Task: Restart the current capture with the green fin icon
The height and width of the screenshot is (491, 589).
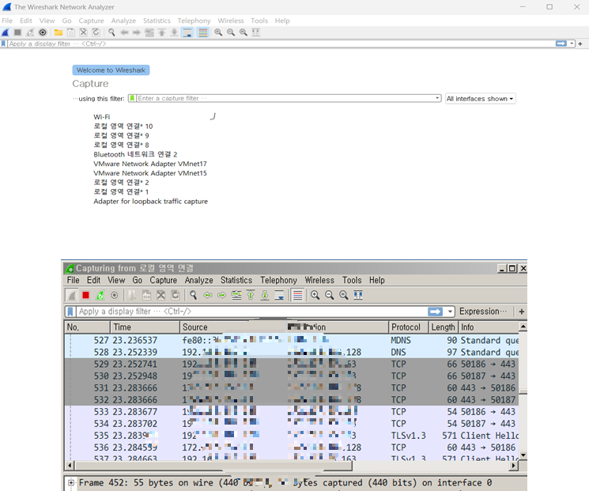Action: pyautogui.click(x=100, y=295)
